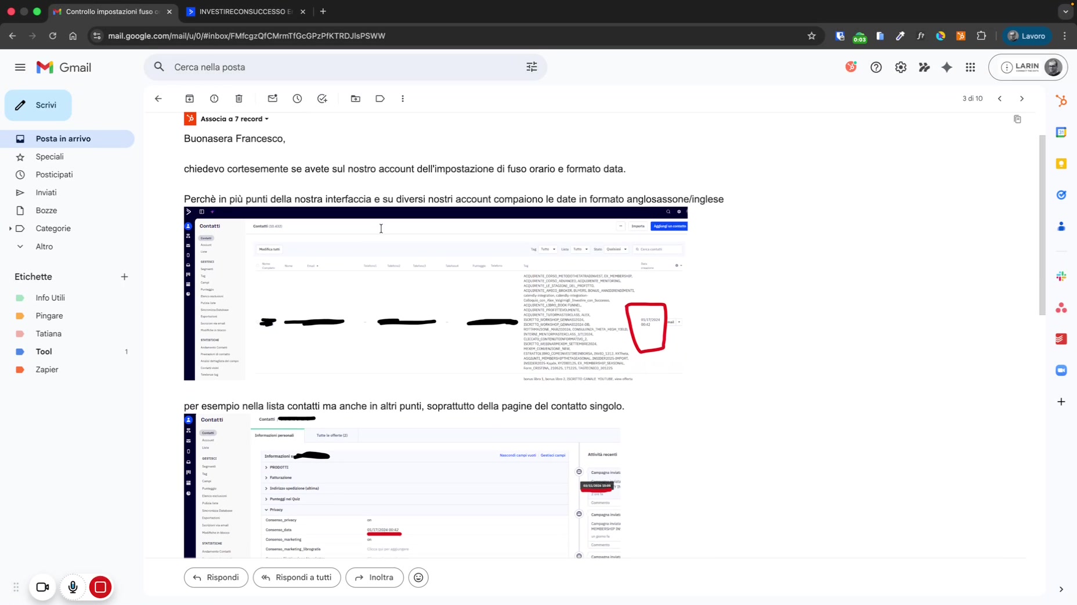Viewport: 1077px width, 605px height.
Task: Toggle the camera in recording controls
Action: coord(42,587)
